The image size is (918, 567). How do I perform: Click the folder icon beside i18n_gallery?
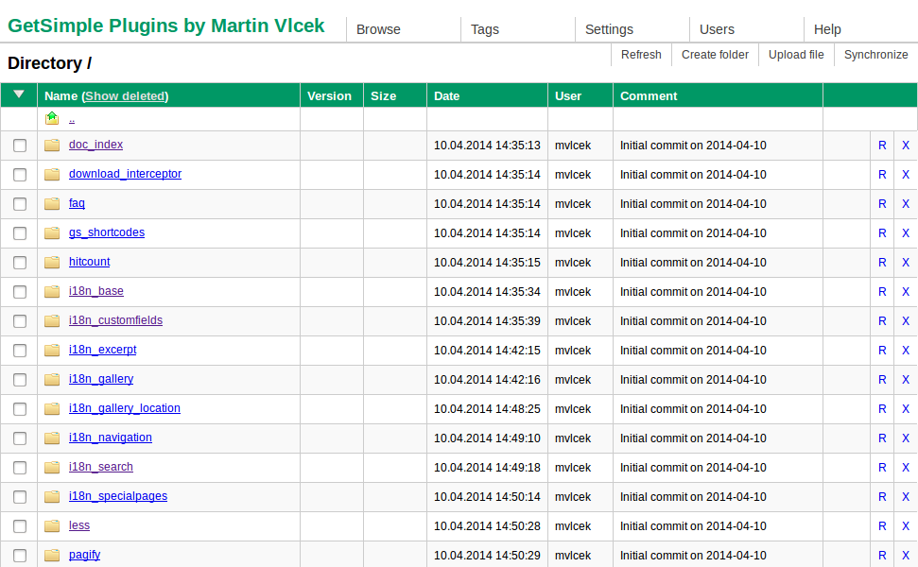52,380
